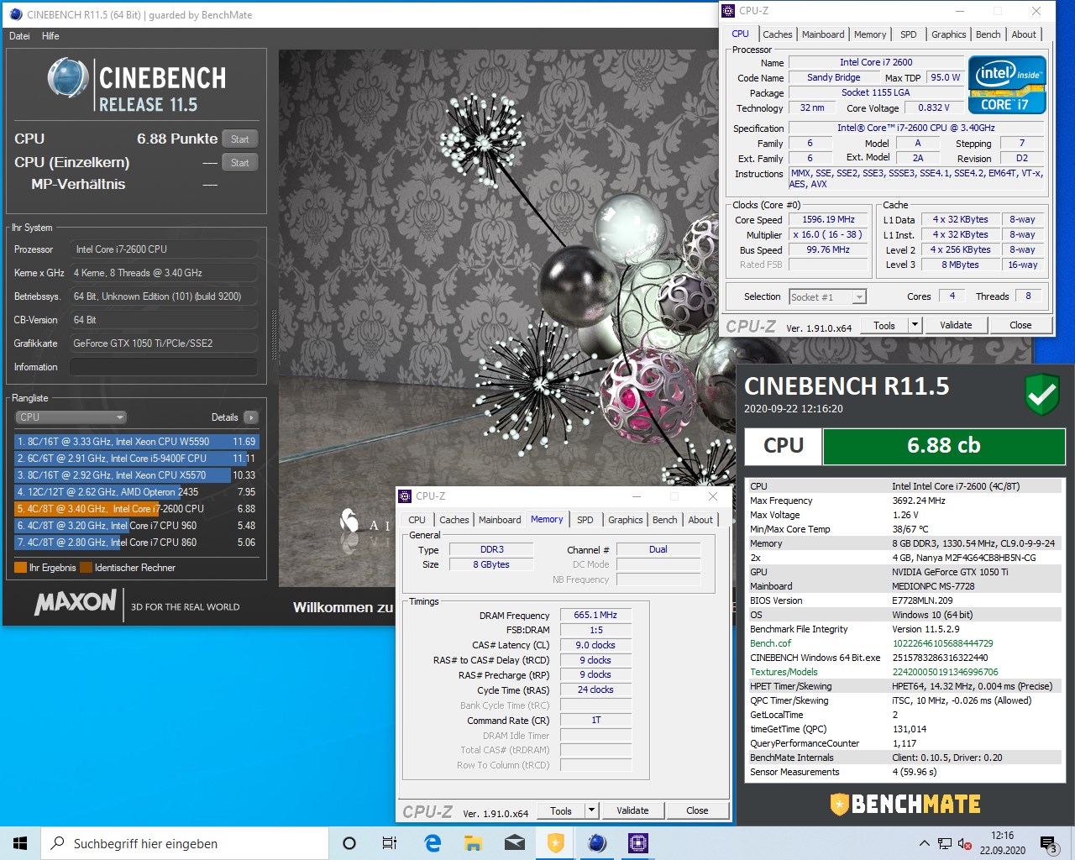
Task: Open the Hilfe menu in Cinebench
Action: (x=50, y=36)
